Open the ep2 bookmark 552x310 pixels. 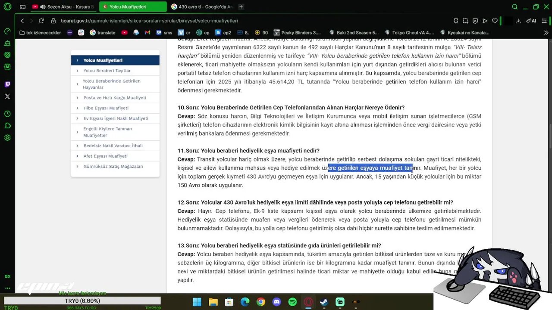223,33
